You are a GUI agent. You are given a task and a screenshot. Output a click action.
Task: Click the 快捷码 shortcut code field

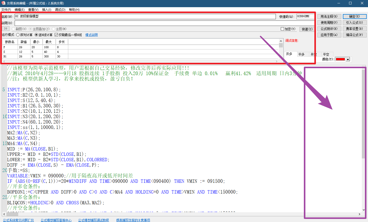tap(305, 16)
